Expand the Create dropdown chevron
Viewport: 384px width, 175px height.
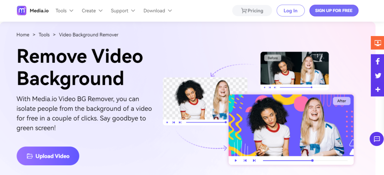(100, 11)
